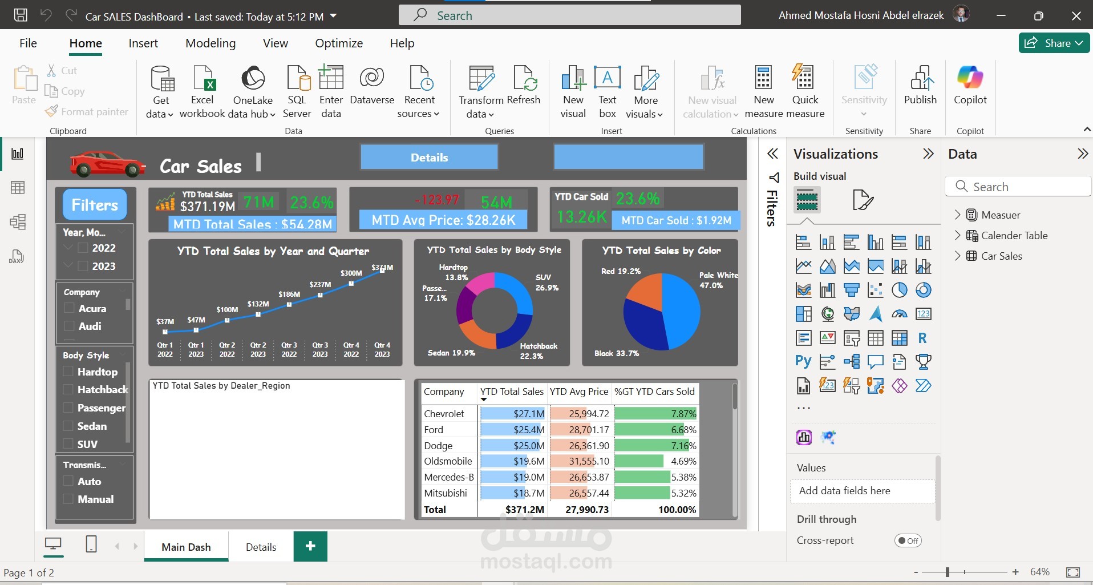
Task: Expand the Car Sales table
Action: 958,256
